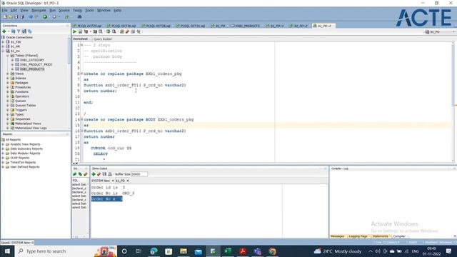Open Microsoft Edge from the taskbar
Screen dimensions: 457x257
point(154,251)
